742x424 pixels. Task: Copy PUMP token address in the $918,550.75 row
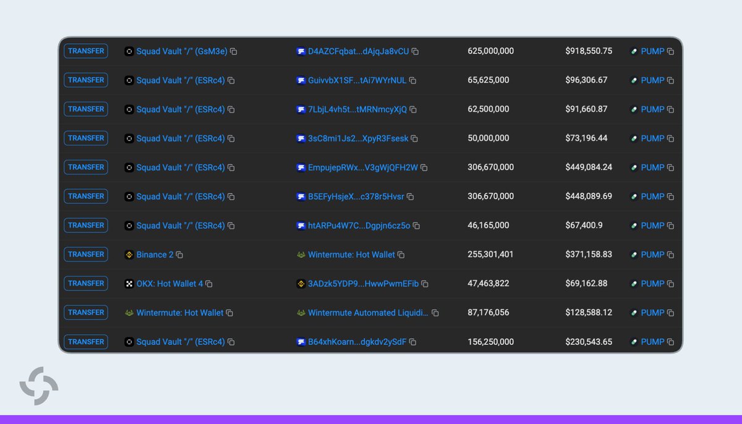tap(671, 51)
